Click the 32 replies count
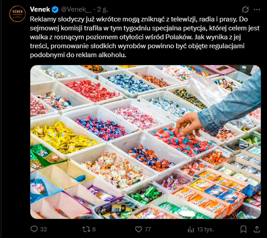Viewport: 267px width, 238px height. [x=43, y=230]
